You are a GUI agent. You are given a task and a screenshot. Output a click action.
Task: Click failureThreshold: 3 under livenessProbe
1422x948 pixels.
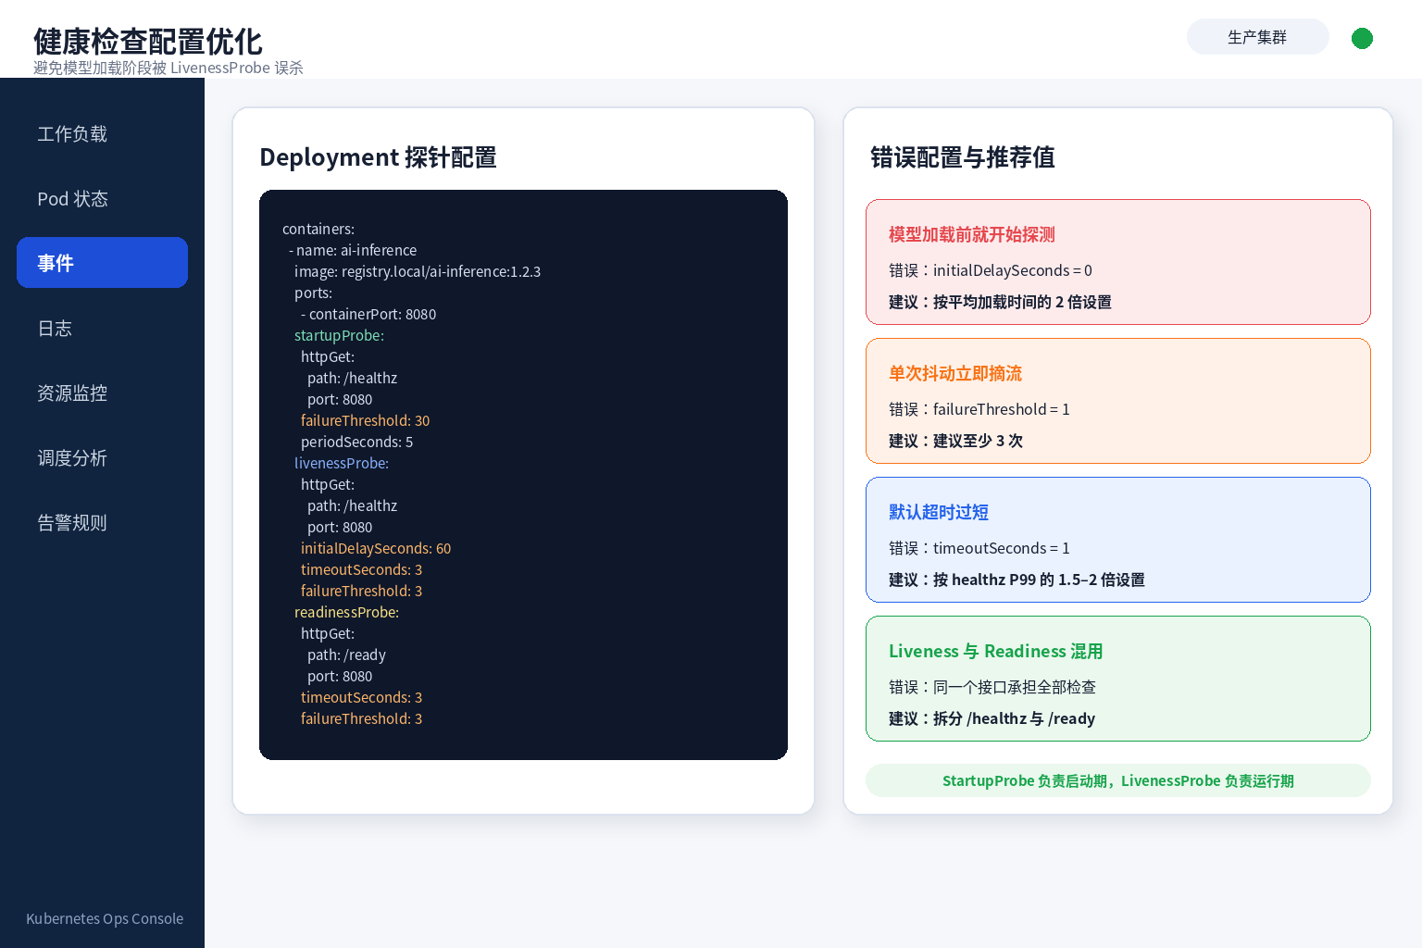pos(361,591)
